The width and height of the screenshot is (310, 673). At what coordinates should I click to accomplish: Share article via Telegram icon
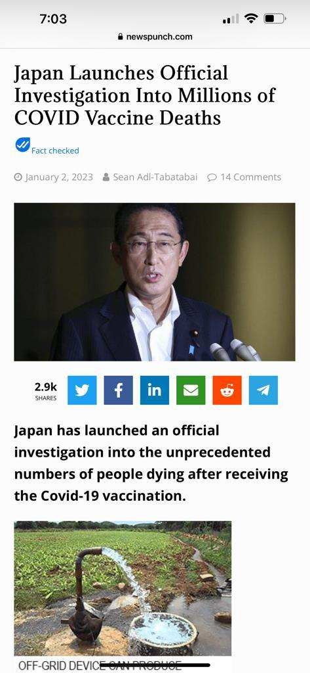tap(263, 390)
